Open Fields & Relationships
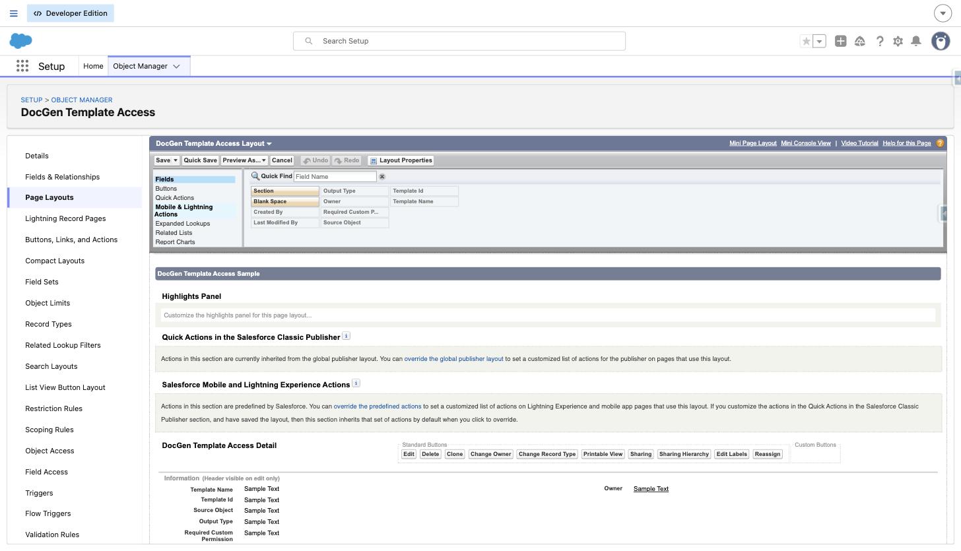The image size is (961, 551). click(x=63, y=177)
